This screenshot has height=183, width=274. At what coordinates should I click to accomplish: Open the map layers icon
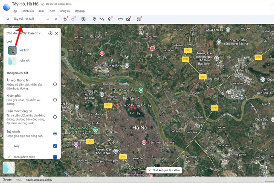point(110,19)
